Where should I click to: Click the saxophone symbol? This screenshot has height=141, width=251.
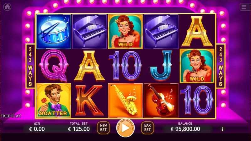pyautogui.click(x=125, y=100)
